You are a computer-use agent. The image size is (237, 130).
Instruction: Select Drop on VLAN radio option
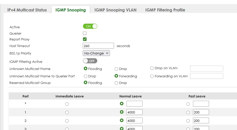click(152, 68)
